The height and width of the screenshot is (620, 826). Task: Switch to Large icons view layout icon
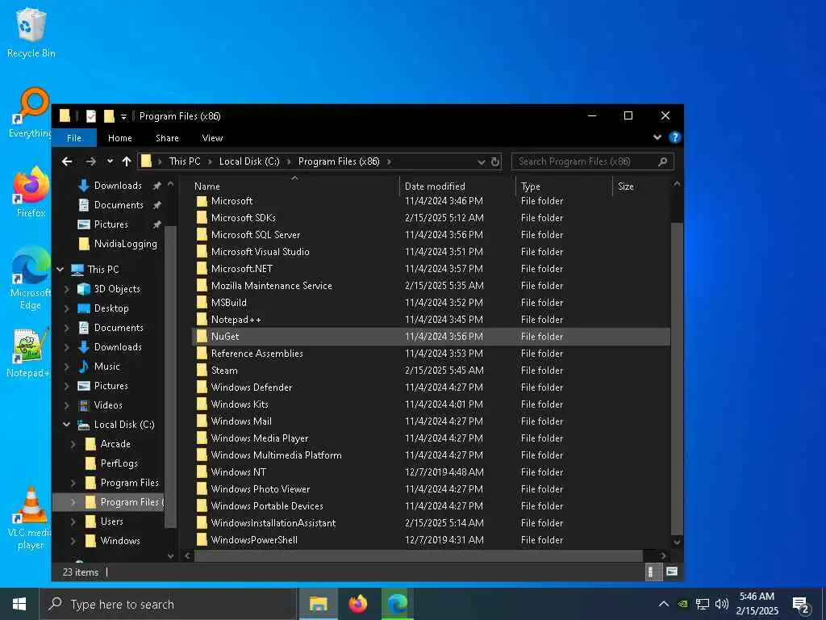[672, 572]
